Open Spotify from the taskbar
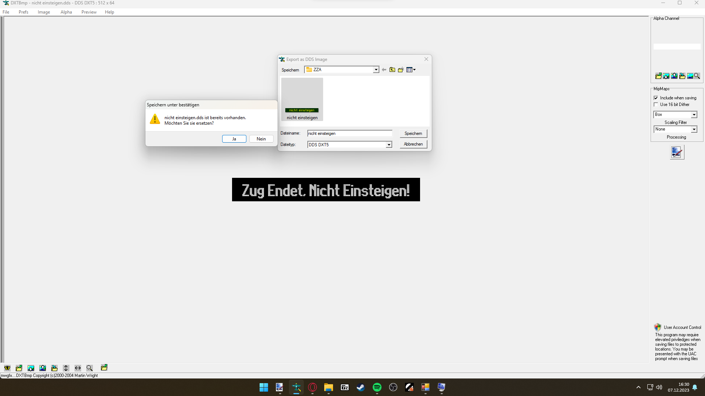Image resolution: width=705 pixels, height=396 pixels. coord(377,387)
